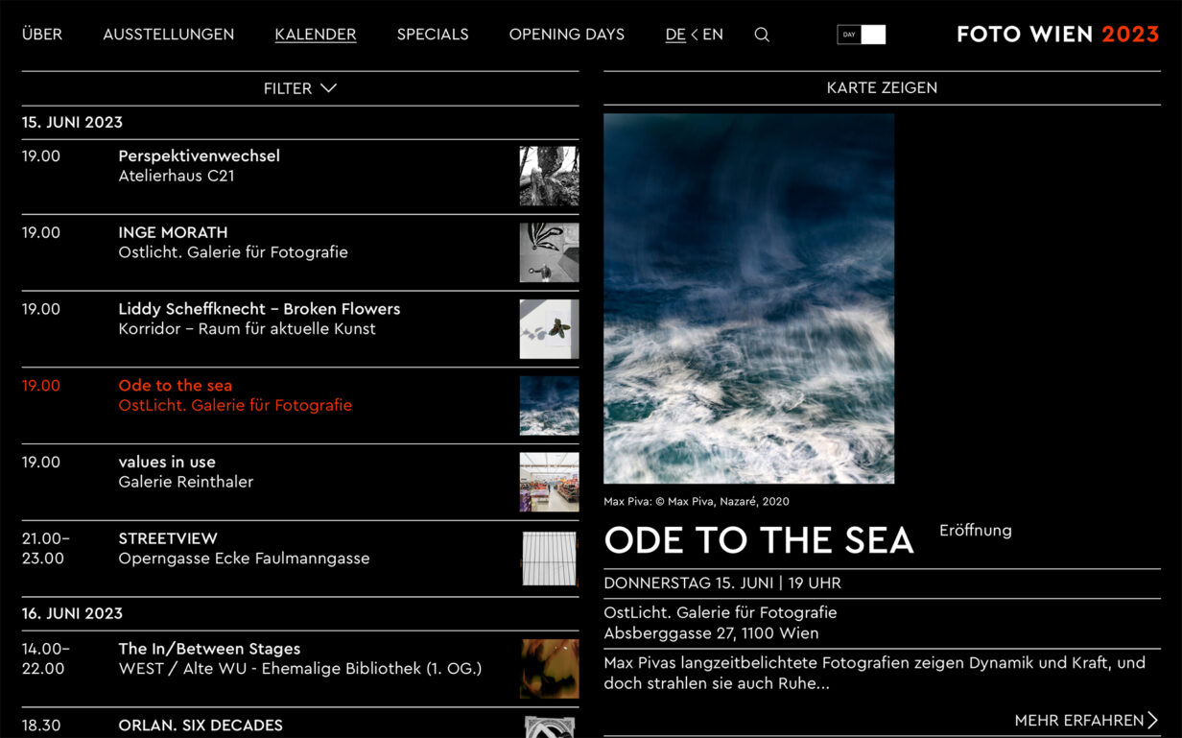1182x738 pixels.
Task: Open the AUSSTELLUNGEN menu item
Action: click(x=169, y=35)
